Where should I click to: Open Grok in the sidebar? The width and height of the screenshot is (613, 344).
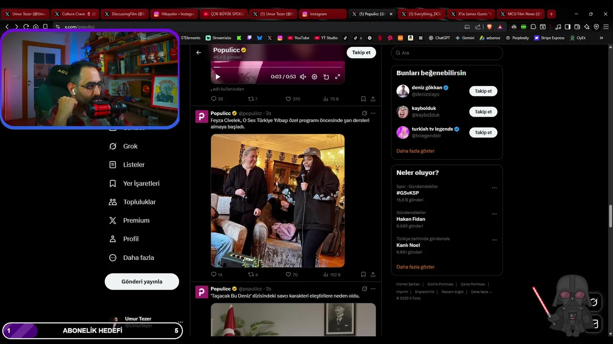tap(124, 146)
